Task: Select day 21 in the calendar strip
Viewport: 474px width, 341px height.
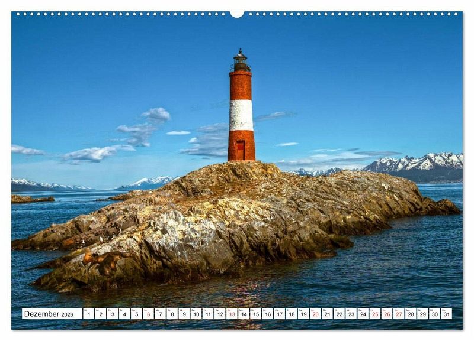Action: (x=328, y=314)
